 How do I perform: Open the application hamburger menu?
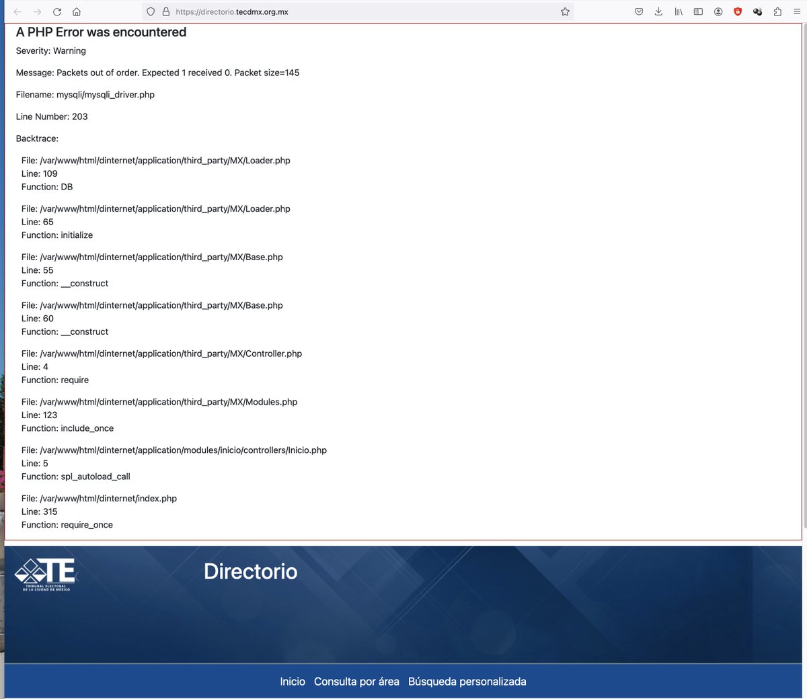(x=797, y=11)
